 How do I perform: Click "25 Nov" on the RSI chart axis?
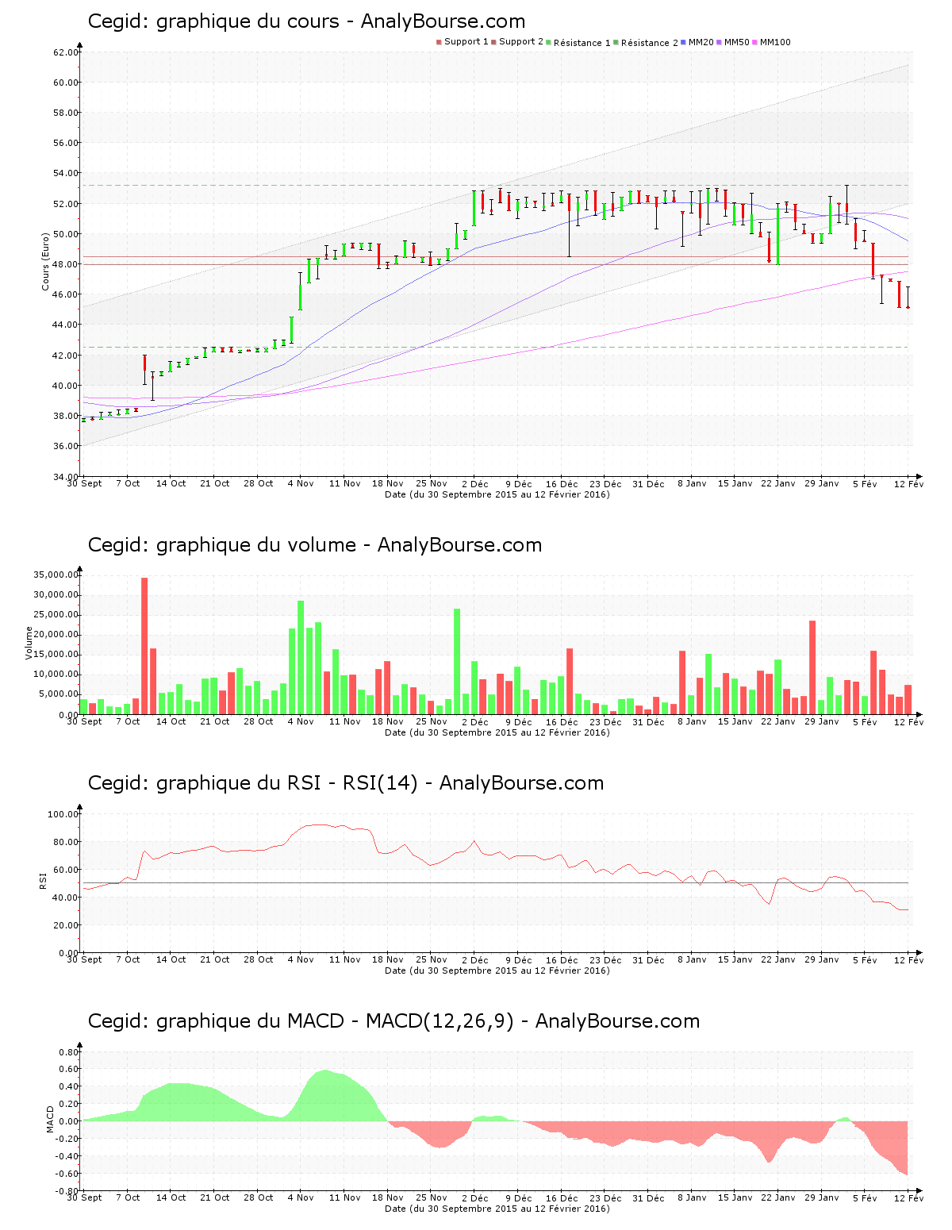point(432,959)
